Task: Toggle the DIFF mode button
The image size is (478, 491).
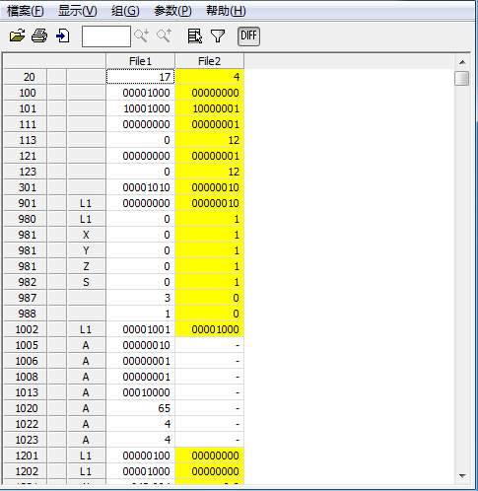Action: (248, 35)
